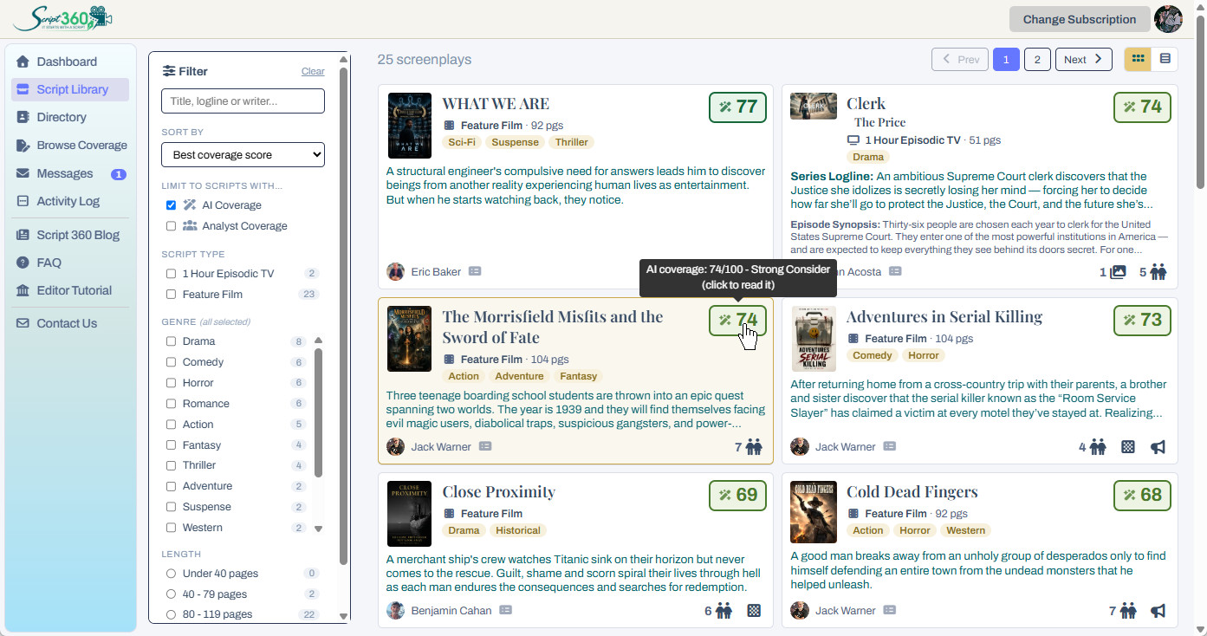1207x636 pixels.
Task: Click checkered icon on Adventures in Serial Killing
Action: (x=1128, y=447)
